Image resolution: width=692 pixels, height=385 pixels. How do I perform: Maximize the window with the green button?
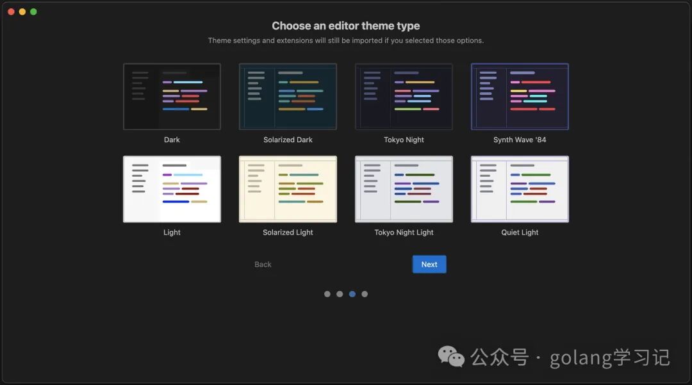click(33, 12)
